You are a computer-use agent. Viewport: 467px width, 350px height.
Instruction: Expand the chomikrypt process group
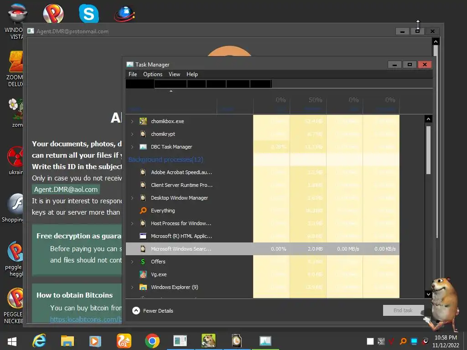click(132, 134)
